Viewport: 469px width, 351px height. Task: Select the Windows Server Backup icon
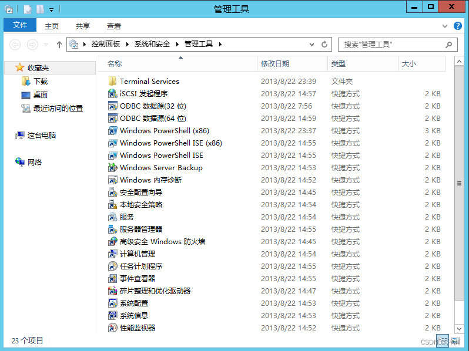click(112, 168)
